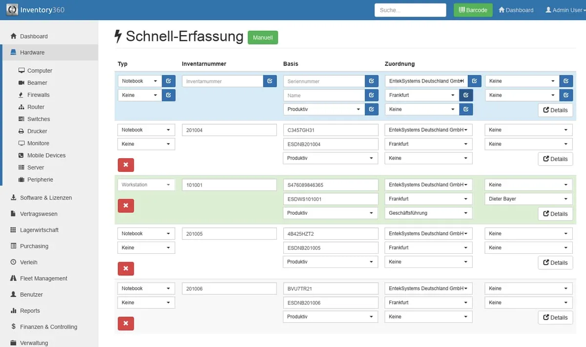Open the Admin User menu
Image resolution: width=586 pixels, height=347 pixels.
click(x=565, y=10)
